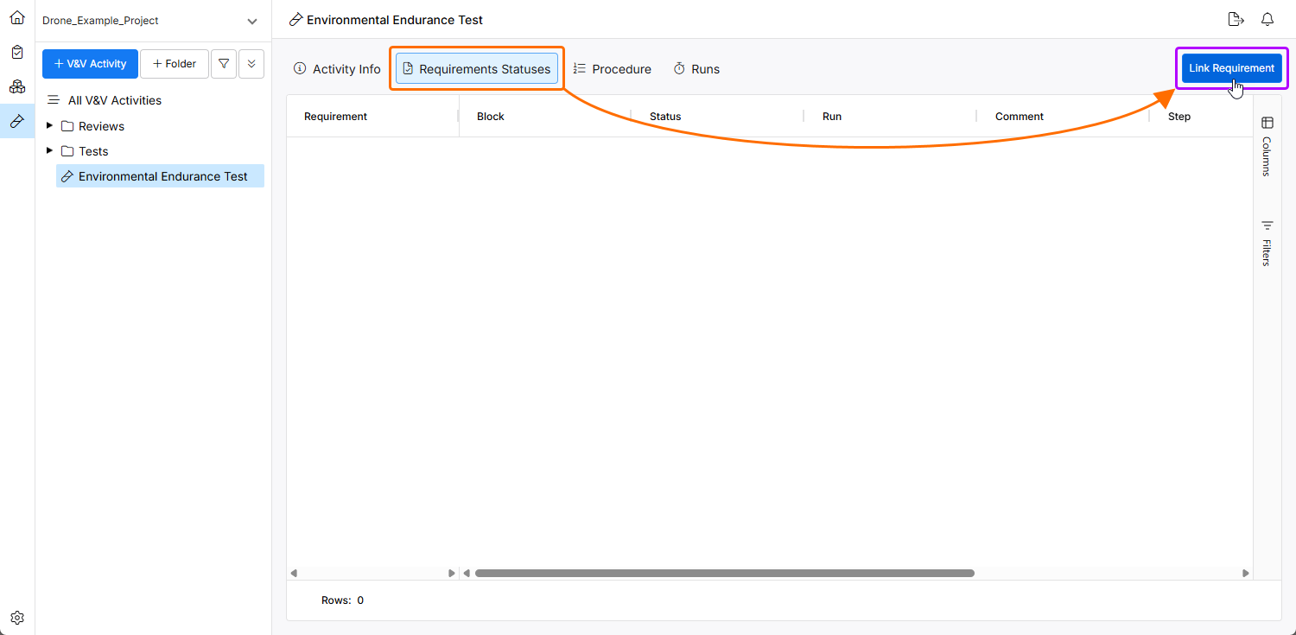Switch to the Requirements Statuses tab
The height and width of the screenshot is (635, 1296).
[477, 69]
